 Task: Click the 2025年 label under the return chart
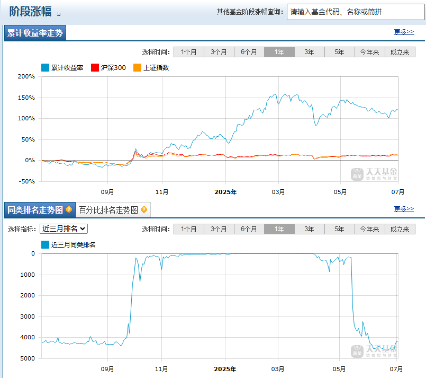[225, 192]
